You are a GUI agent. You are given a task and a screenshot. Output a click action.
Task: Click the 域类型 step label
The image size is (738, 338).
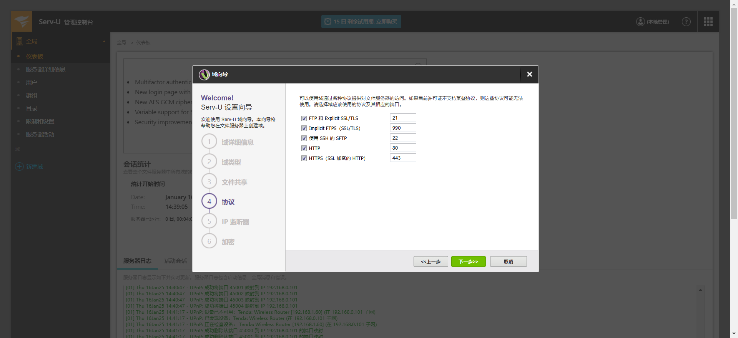231,162
